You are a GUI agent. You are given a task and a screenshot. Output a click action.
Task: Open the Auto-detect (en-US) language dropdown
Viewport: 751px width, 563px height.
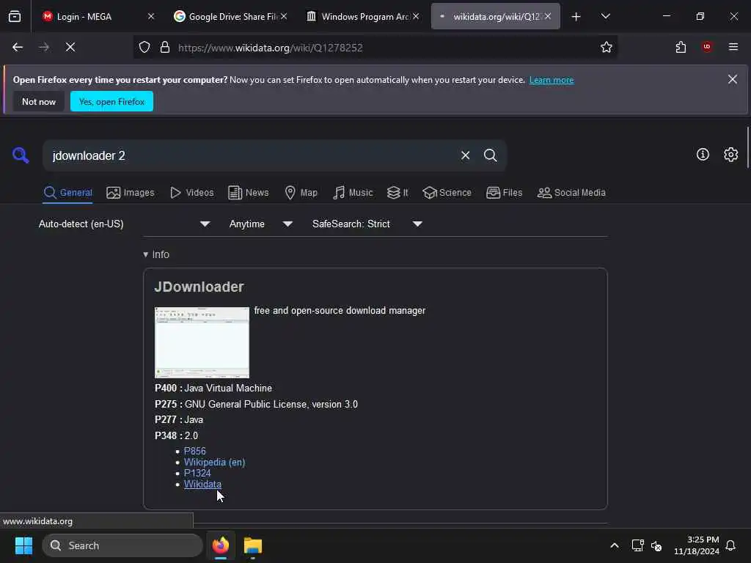(x=124, y=224)
